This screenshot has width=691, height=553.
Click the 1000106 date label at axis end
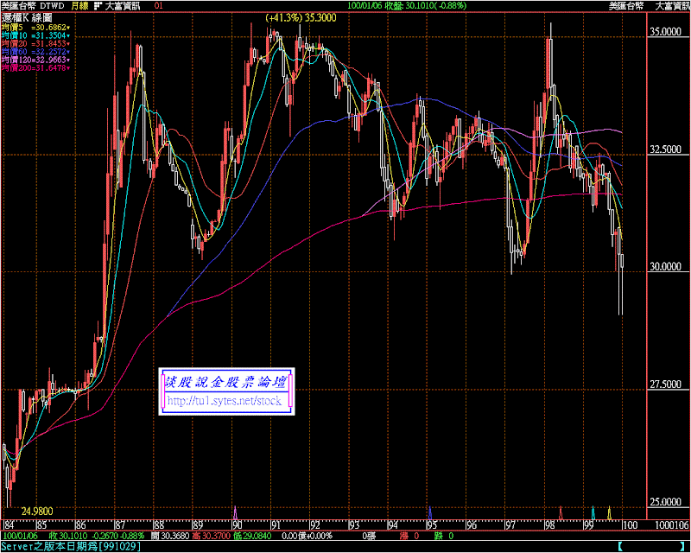[x=672, y=525]
